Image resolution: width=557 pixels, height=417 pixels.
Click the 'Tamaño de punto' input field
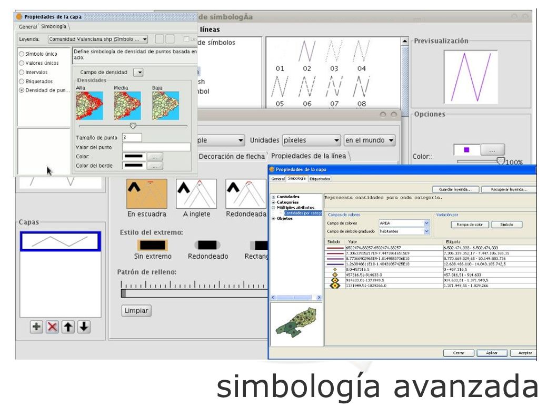pyautogui.click(x=132, y=137)
